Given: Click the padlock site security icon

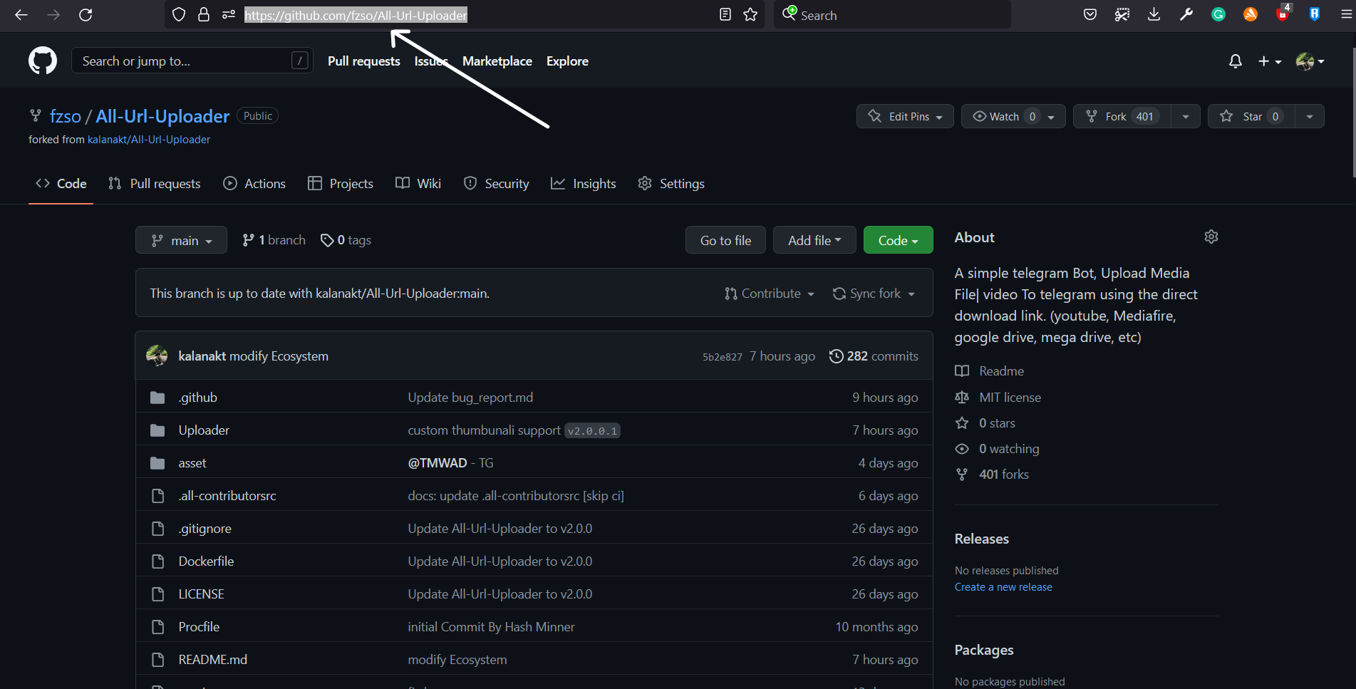Looking at the screenshot, I should (204, 15).
